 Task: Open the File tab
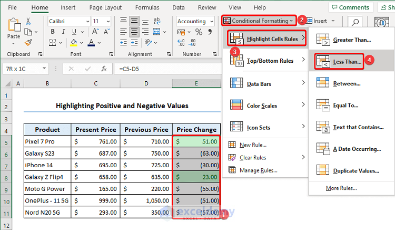coord(12,7)
